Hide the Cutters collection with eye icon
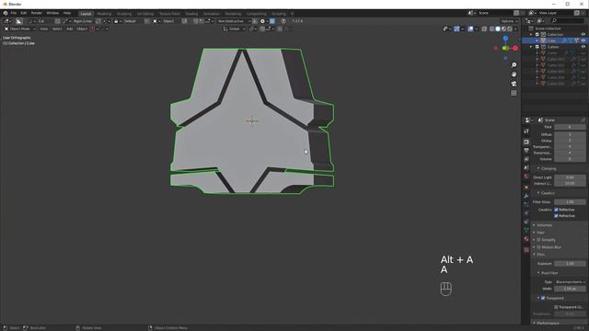Image resolution: width=589 pixels, height=331 pixels. pos(583,47)
